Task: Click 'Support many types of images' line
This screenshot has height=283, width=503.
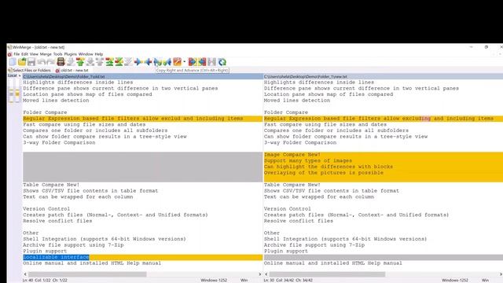Action: pyautogui.click(x=308, y=160)
